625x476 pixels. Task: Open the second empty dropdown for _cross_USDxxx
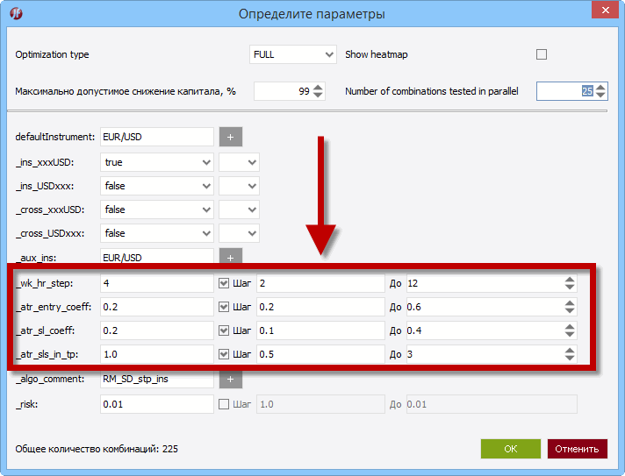(239, 233)
